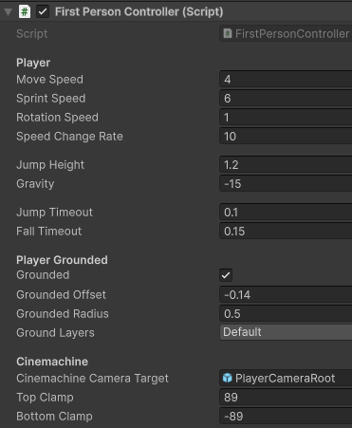
Task: Click the Grounded Radius label
Action: point(63,314)
